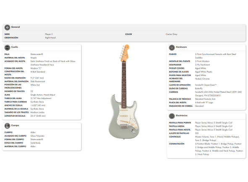Click the 'Gloss Polyester' body finish value
This screenshot has height=182, width=248.
coord(37,136)
